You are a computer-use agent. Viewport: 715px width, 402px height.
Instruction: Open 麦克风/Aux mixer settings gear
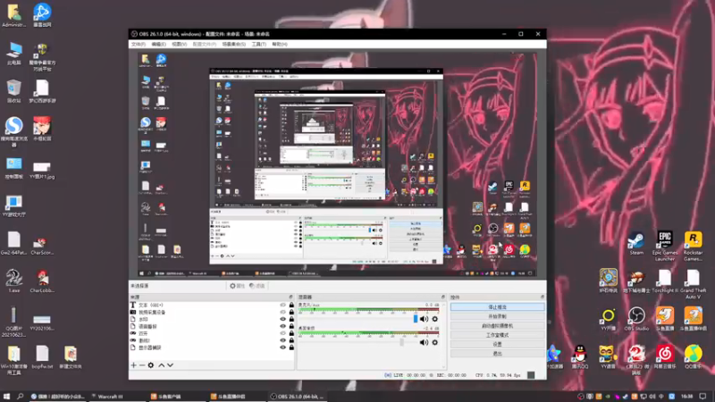coord(435,319)
